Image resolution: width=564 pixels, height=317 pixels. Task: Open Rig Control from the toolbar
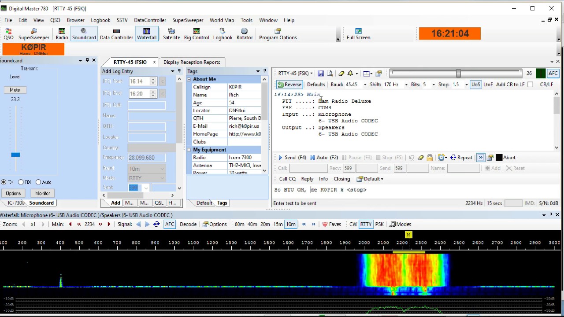coord(197,34)
